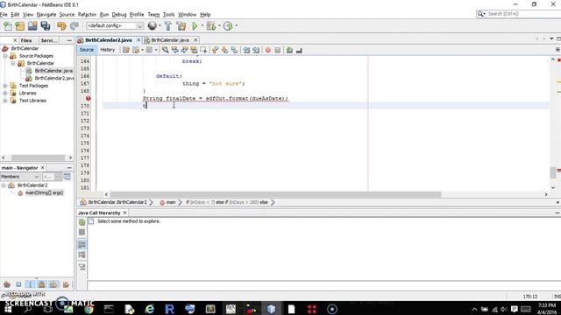Close the Java Call Hierarchy tab
561x315 pixels.
point(124,213)
